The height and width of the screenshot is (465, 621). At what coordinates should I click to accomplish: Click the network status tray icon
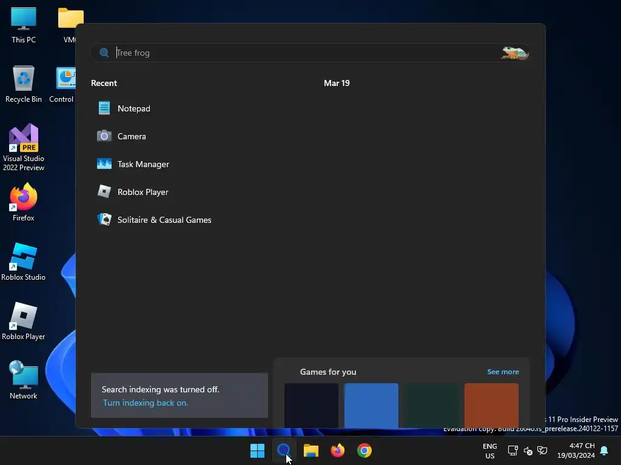pos(513,450)
